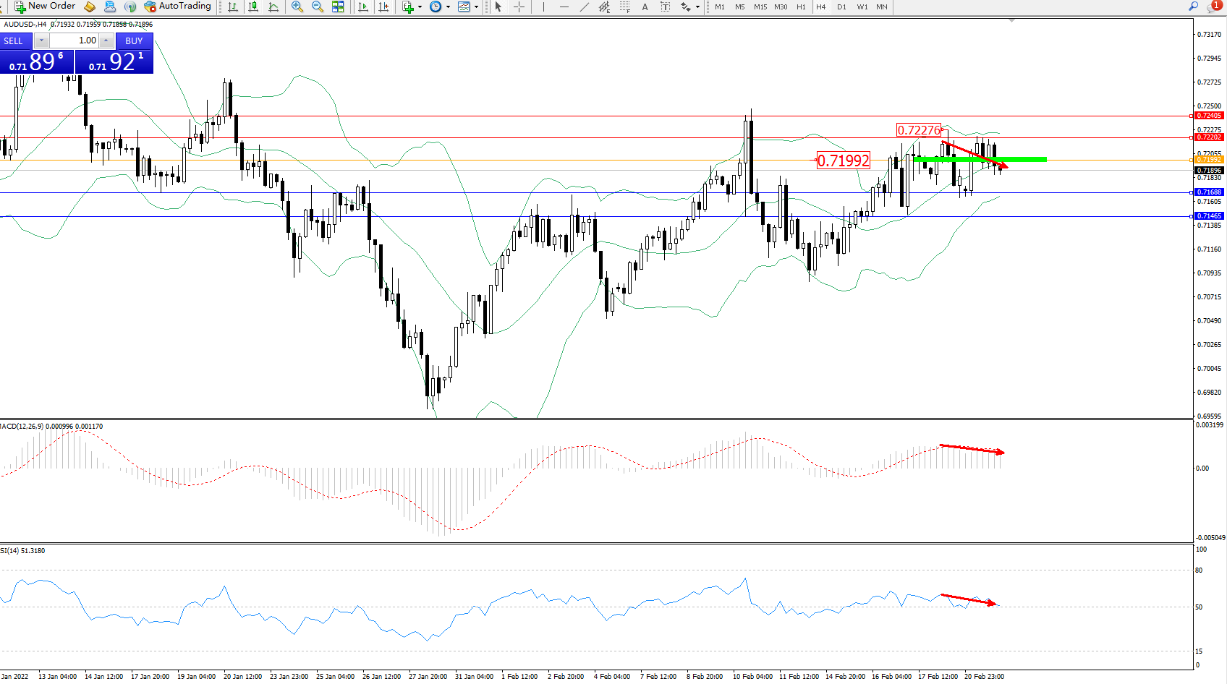Open the chat notifications icon with badge
The image size is (1227, 684).
pyautogui.click(x=1213, y=7)
